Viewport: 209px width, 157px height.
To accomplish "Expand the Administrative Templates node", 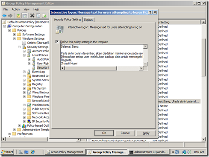I will click(15, 130).
